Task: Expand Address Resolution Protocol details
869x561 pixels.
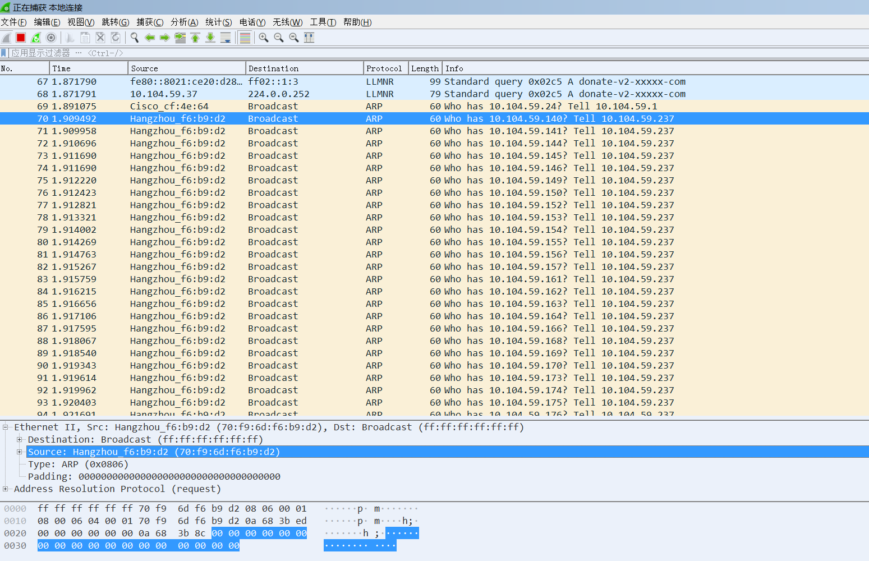Action: (6, 489)
